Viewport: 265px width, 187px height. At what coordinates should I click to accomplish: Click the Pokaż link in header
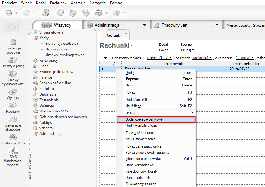tap(163, 50)
